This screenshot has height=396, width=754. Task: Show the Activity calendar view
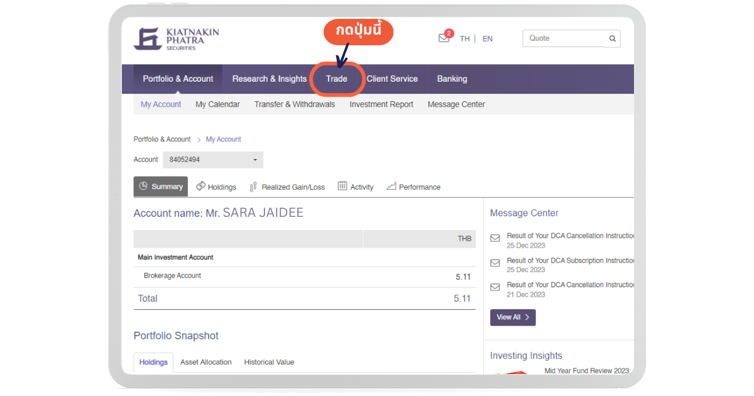pyautogui.click(x=356, y=187)
